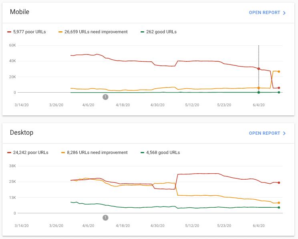Select the final red endpoint on Mobile chart
The height and width of the screenshot is (239, 298).
click(x=279, y=88)
